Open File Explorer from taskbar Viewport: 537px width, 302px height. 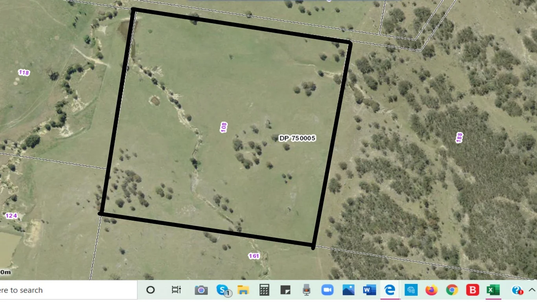pos(243,290)
